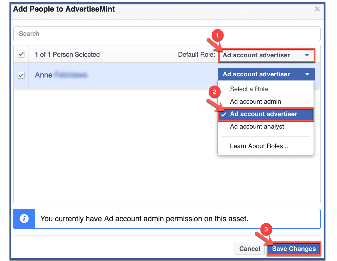Open the Default Role dropdown

[261, 55]
